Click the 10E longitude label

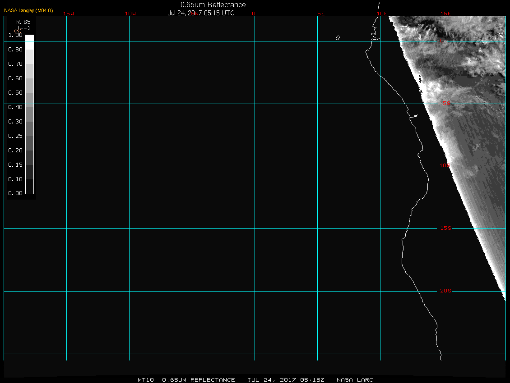pos(382,14)
